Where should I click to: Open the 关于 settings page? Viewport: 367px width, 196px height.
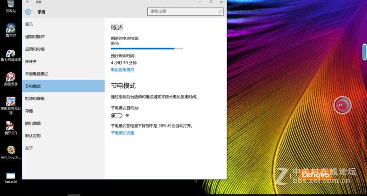click(63, 148)
